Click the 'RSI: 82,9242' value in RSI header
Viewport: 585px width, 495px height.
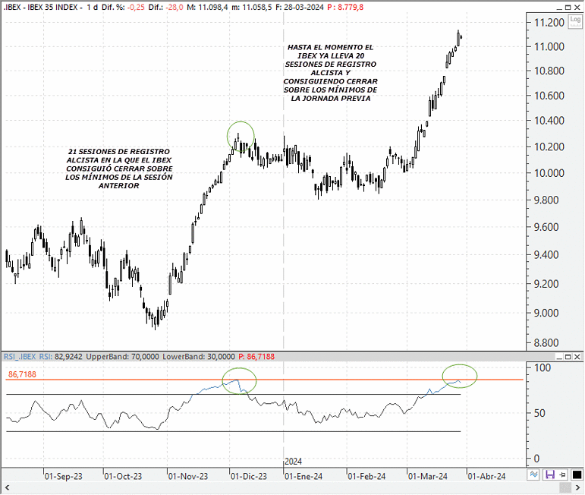[x=61, y=357]
